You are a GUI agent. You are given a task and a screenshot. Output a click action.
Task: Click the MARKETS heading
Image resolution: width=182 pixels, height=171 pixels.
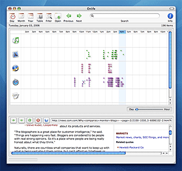click(122, 133)
